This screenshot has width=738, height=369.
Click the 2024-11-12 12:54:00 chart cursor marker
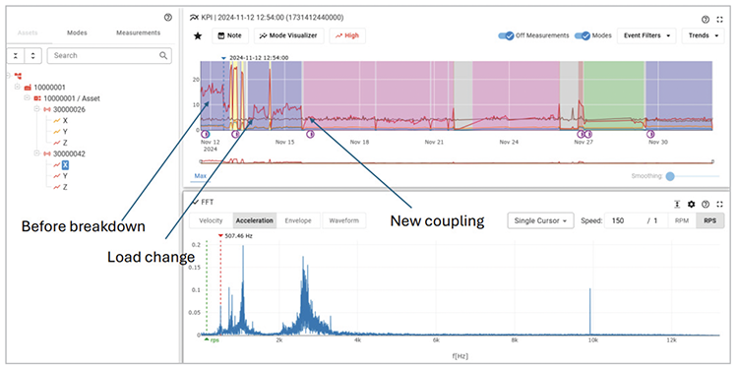[223, 58]
